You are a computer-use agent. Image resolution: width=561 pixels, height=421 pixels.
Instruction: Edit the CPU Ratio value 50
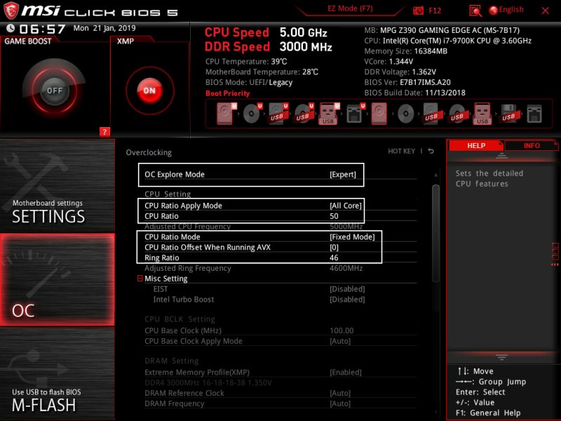[x=334, y=216]
